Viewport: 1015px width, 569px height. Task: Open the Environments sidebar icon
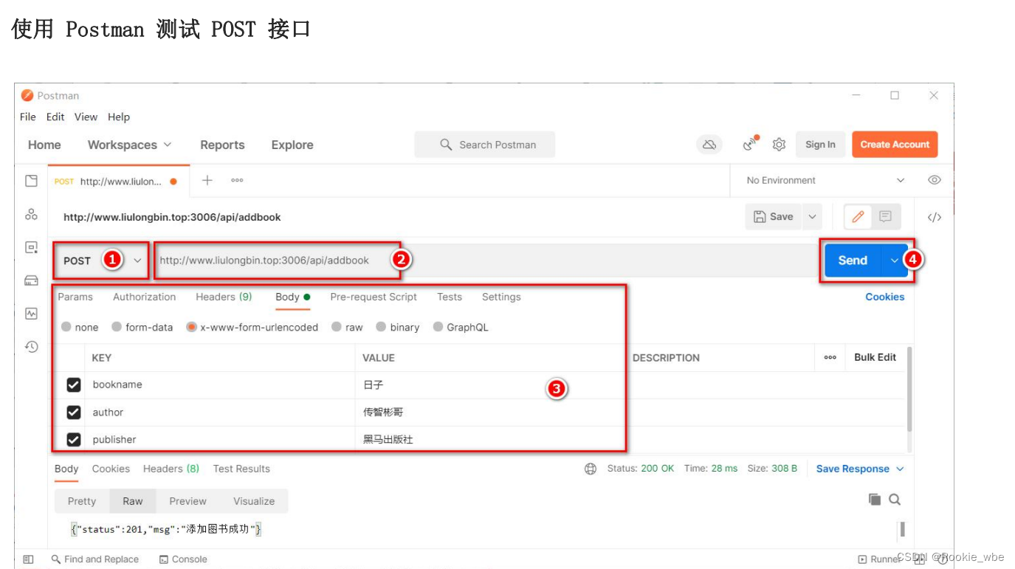[x=31, y=247]
